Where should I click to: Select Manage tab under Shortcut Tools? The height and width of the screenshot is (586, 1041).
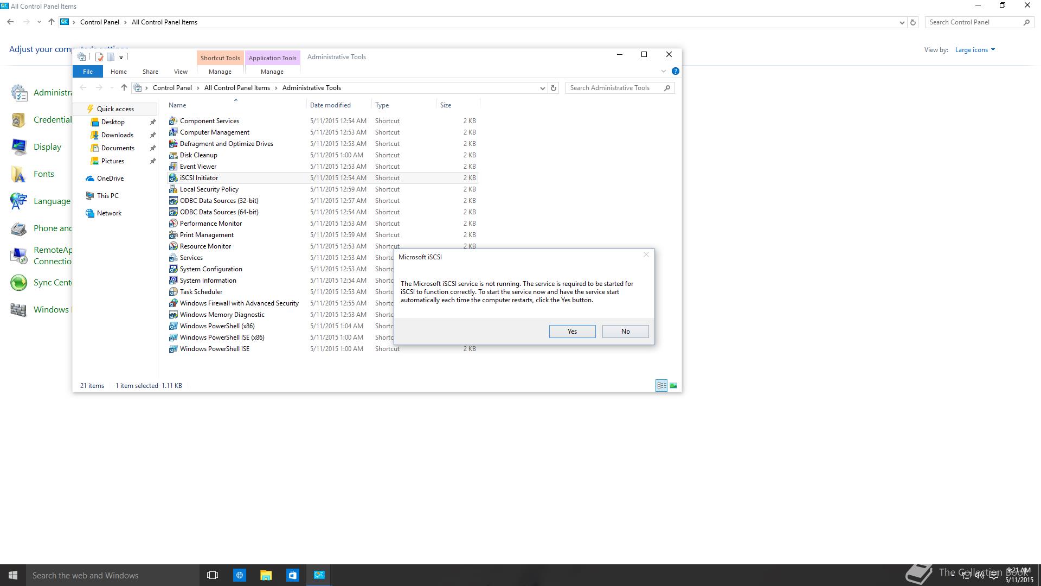220,72
